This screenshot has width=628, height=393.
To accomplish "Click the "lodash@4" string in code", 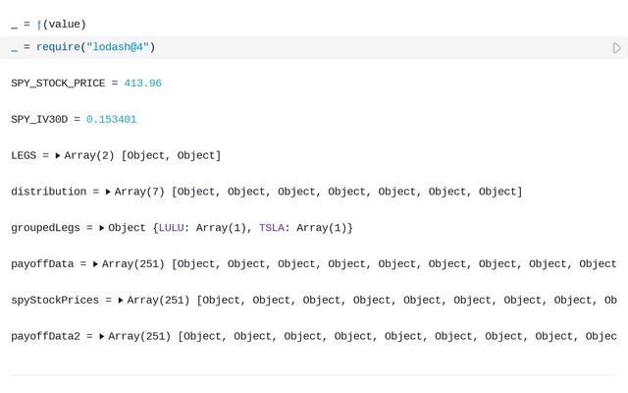I will (x=117, y=47).
